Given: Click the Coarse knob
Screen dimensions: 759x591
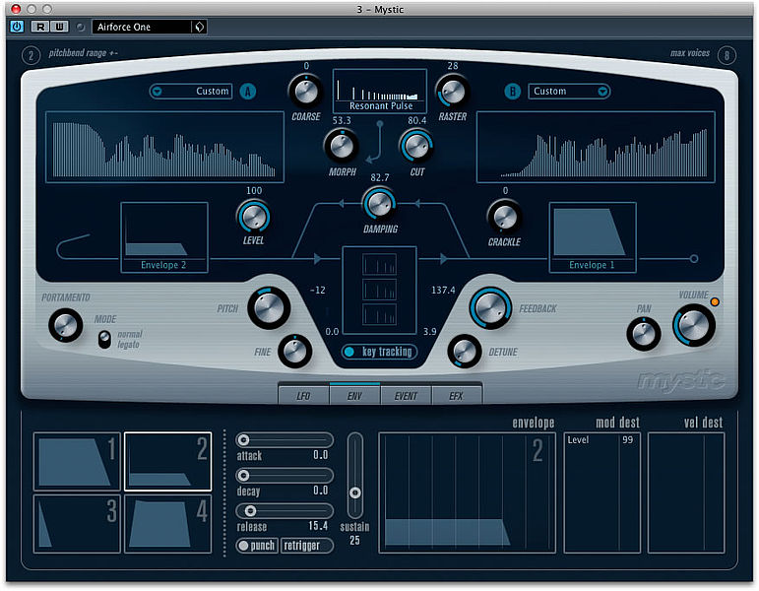Looking at the screenshot, I should (306, 91).
